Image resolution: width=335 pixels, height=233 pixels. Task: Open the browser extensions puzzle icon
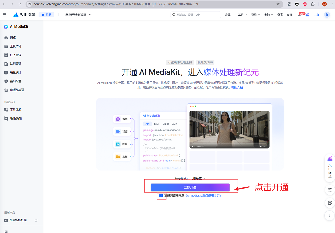click(313, 4)
